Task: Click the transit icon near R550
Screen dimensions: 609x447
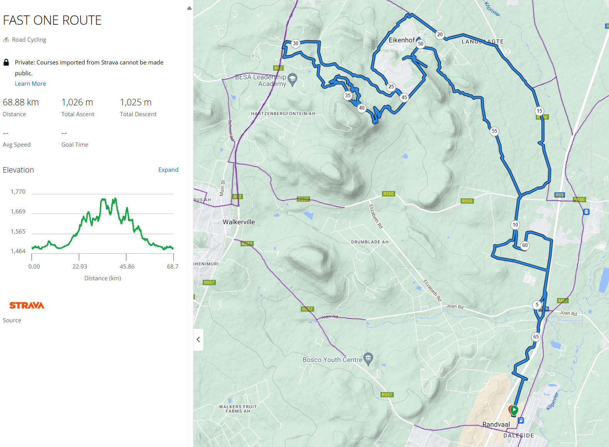Action: 587,212
